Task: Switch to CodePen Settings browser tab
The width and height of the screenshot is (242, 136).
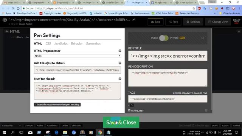Action: tap(113, 3)
